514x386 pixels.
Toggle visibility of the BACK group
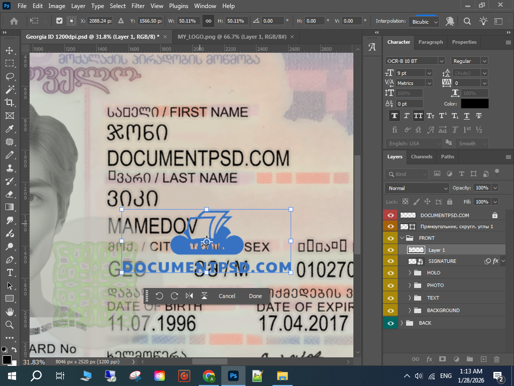pos(391,323)
